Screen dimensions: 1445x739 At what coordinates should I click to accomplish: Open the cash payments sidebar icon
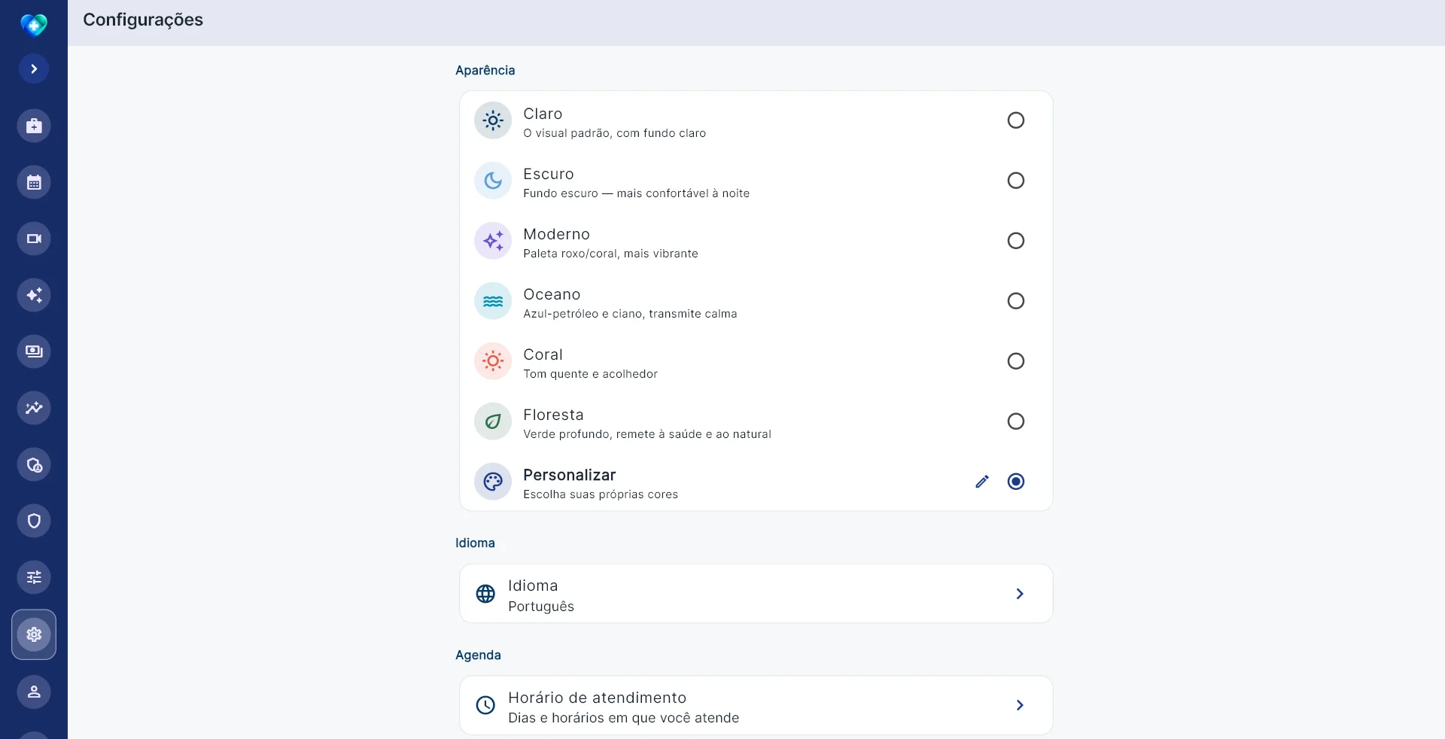click(34, 351)
